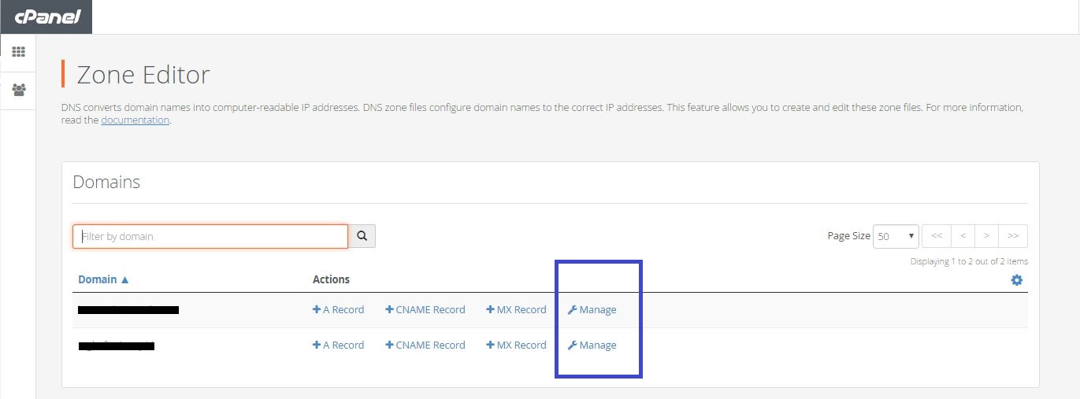The height and width of the screenshot is (399, 1080).
Task: Sort the list by Domain column header
Action: 103,279
